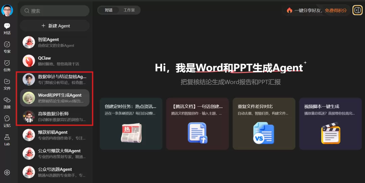This screenshot has width=365, height=183.
Task: Click the Word和PPT生成Agent avatar
Action: [29, 98]
